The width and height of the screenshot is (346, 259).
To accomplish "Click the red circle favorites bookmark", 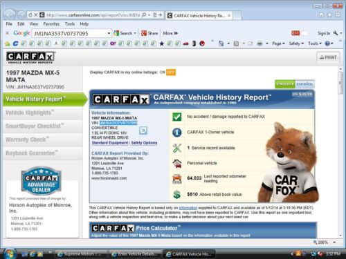I will click(202, 44).
